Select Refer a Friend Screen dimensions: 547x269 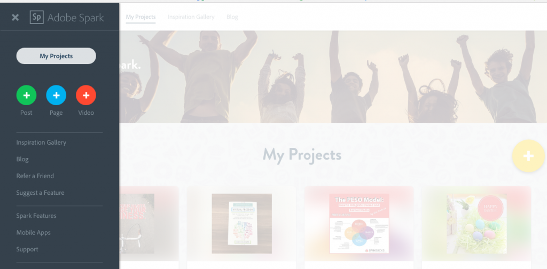point(35,176)
